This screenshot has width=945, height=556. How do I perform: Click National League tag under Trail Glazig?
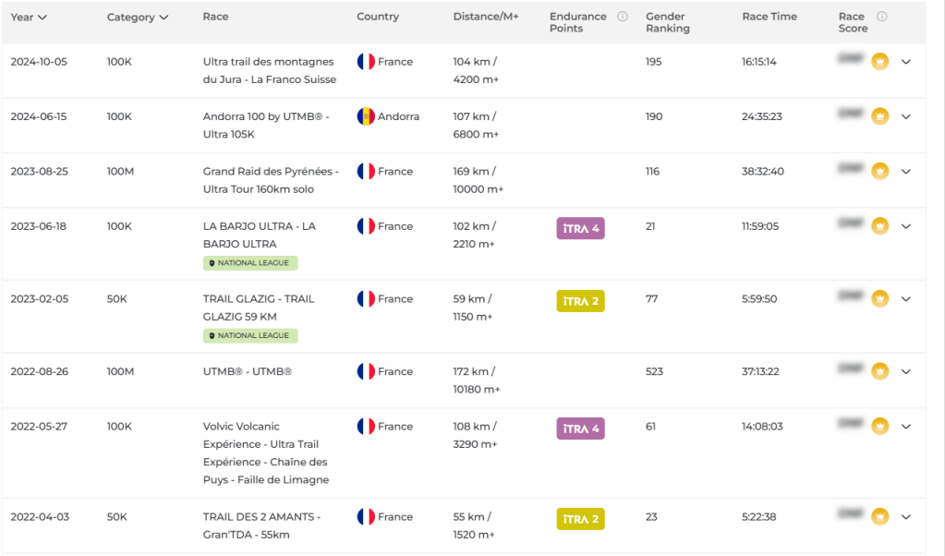pos(250,336)
